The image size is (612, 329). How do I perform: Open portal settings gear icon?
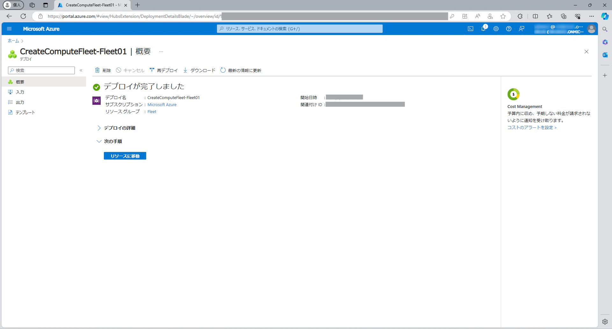pyautogui.click(x=496, y=29)
